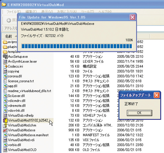
Task: Click OK in the ファイルアップデート dialog
Action: coord(139,113)
